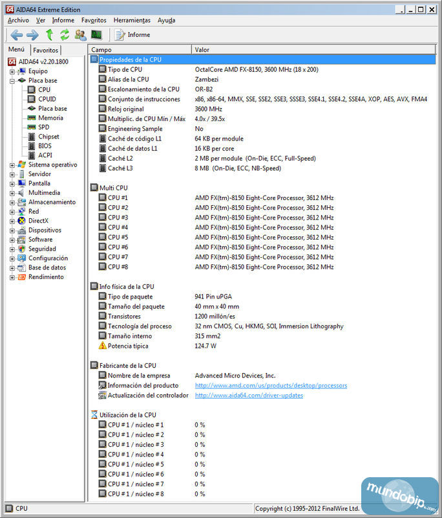Switch to the Menú side tab
The height and width of the screenshot is (518, 442).
click(17, 49)
